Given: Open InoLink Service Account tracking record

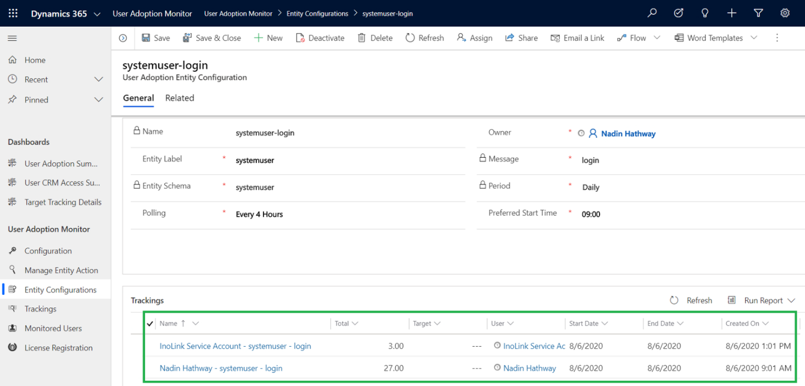Looking at the screenshot, I should (x=235, y=346).
